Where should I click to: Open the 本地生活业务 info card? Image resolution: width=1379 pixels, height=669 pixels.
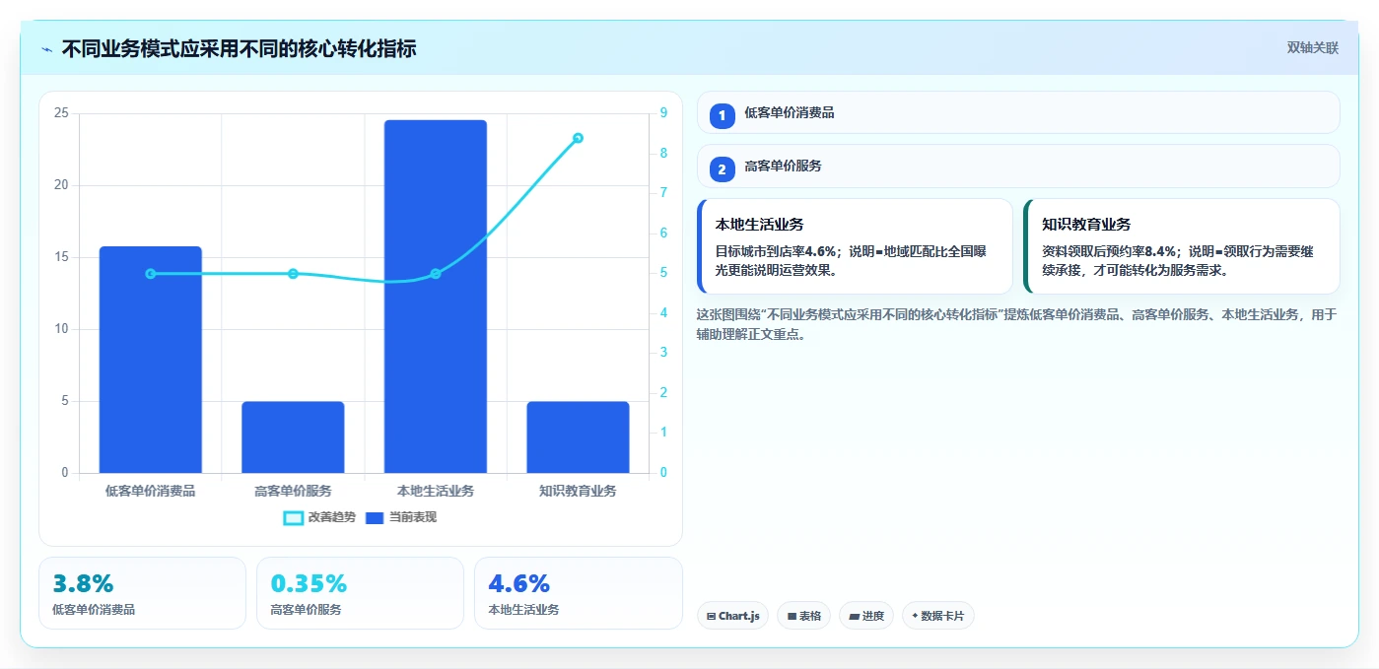click(x=855, y=246)
